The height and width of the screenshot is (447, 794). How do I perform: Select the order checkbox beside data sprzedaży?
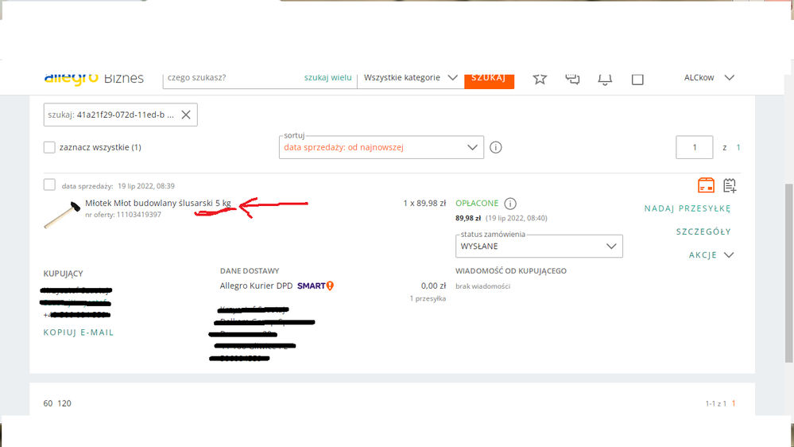(x=49, y=185)
